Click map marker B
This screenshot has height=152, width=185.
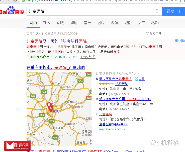tap(49, 105)
